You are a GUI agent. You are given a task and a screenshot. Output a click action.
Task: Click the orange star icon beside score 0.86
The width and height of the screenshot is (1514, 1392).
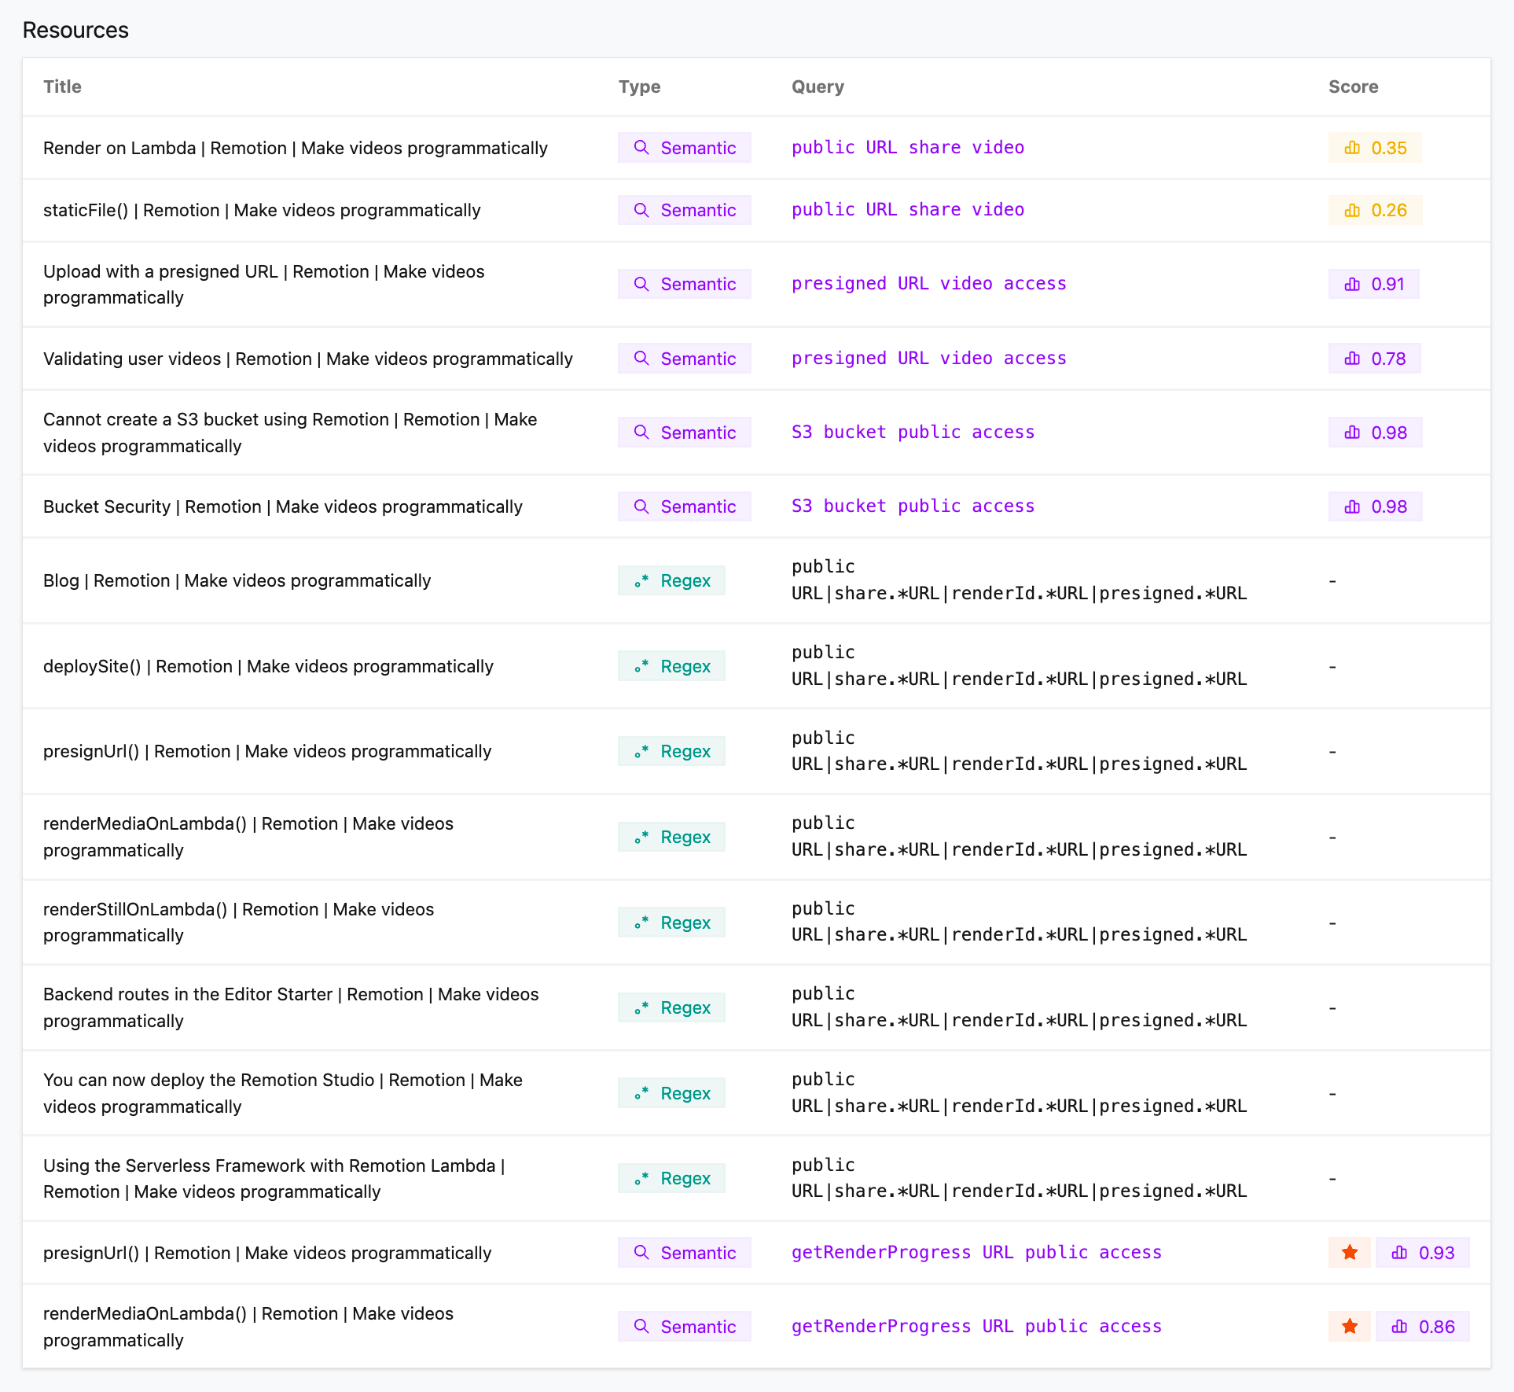[x=1350, y=1327]
